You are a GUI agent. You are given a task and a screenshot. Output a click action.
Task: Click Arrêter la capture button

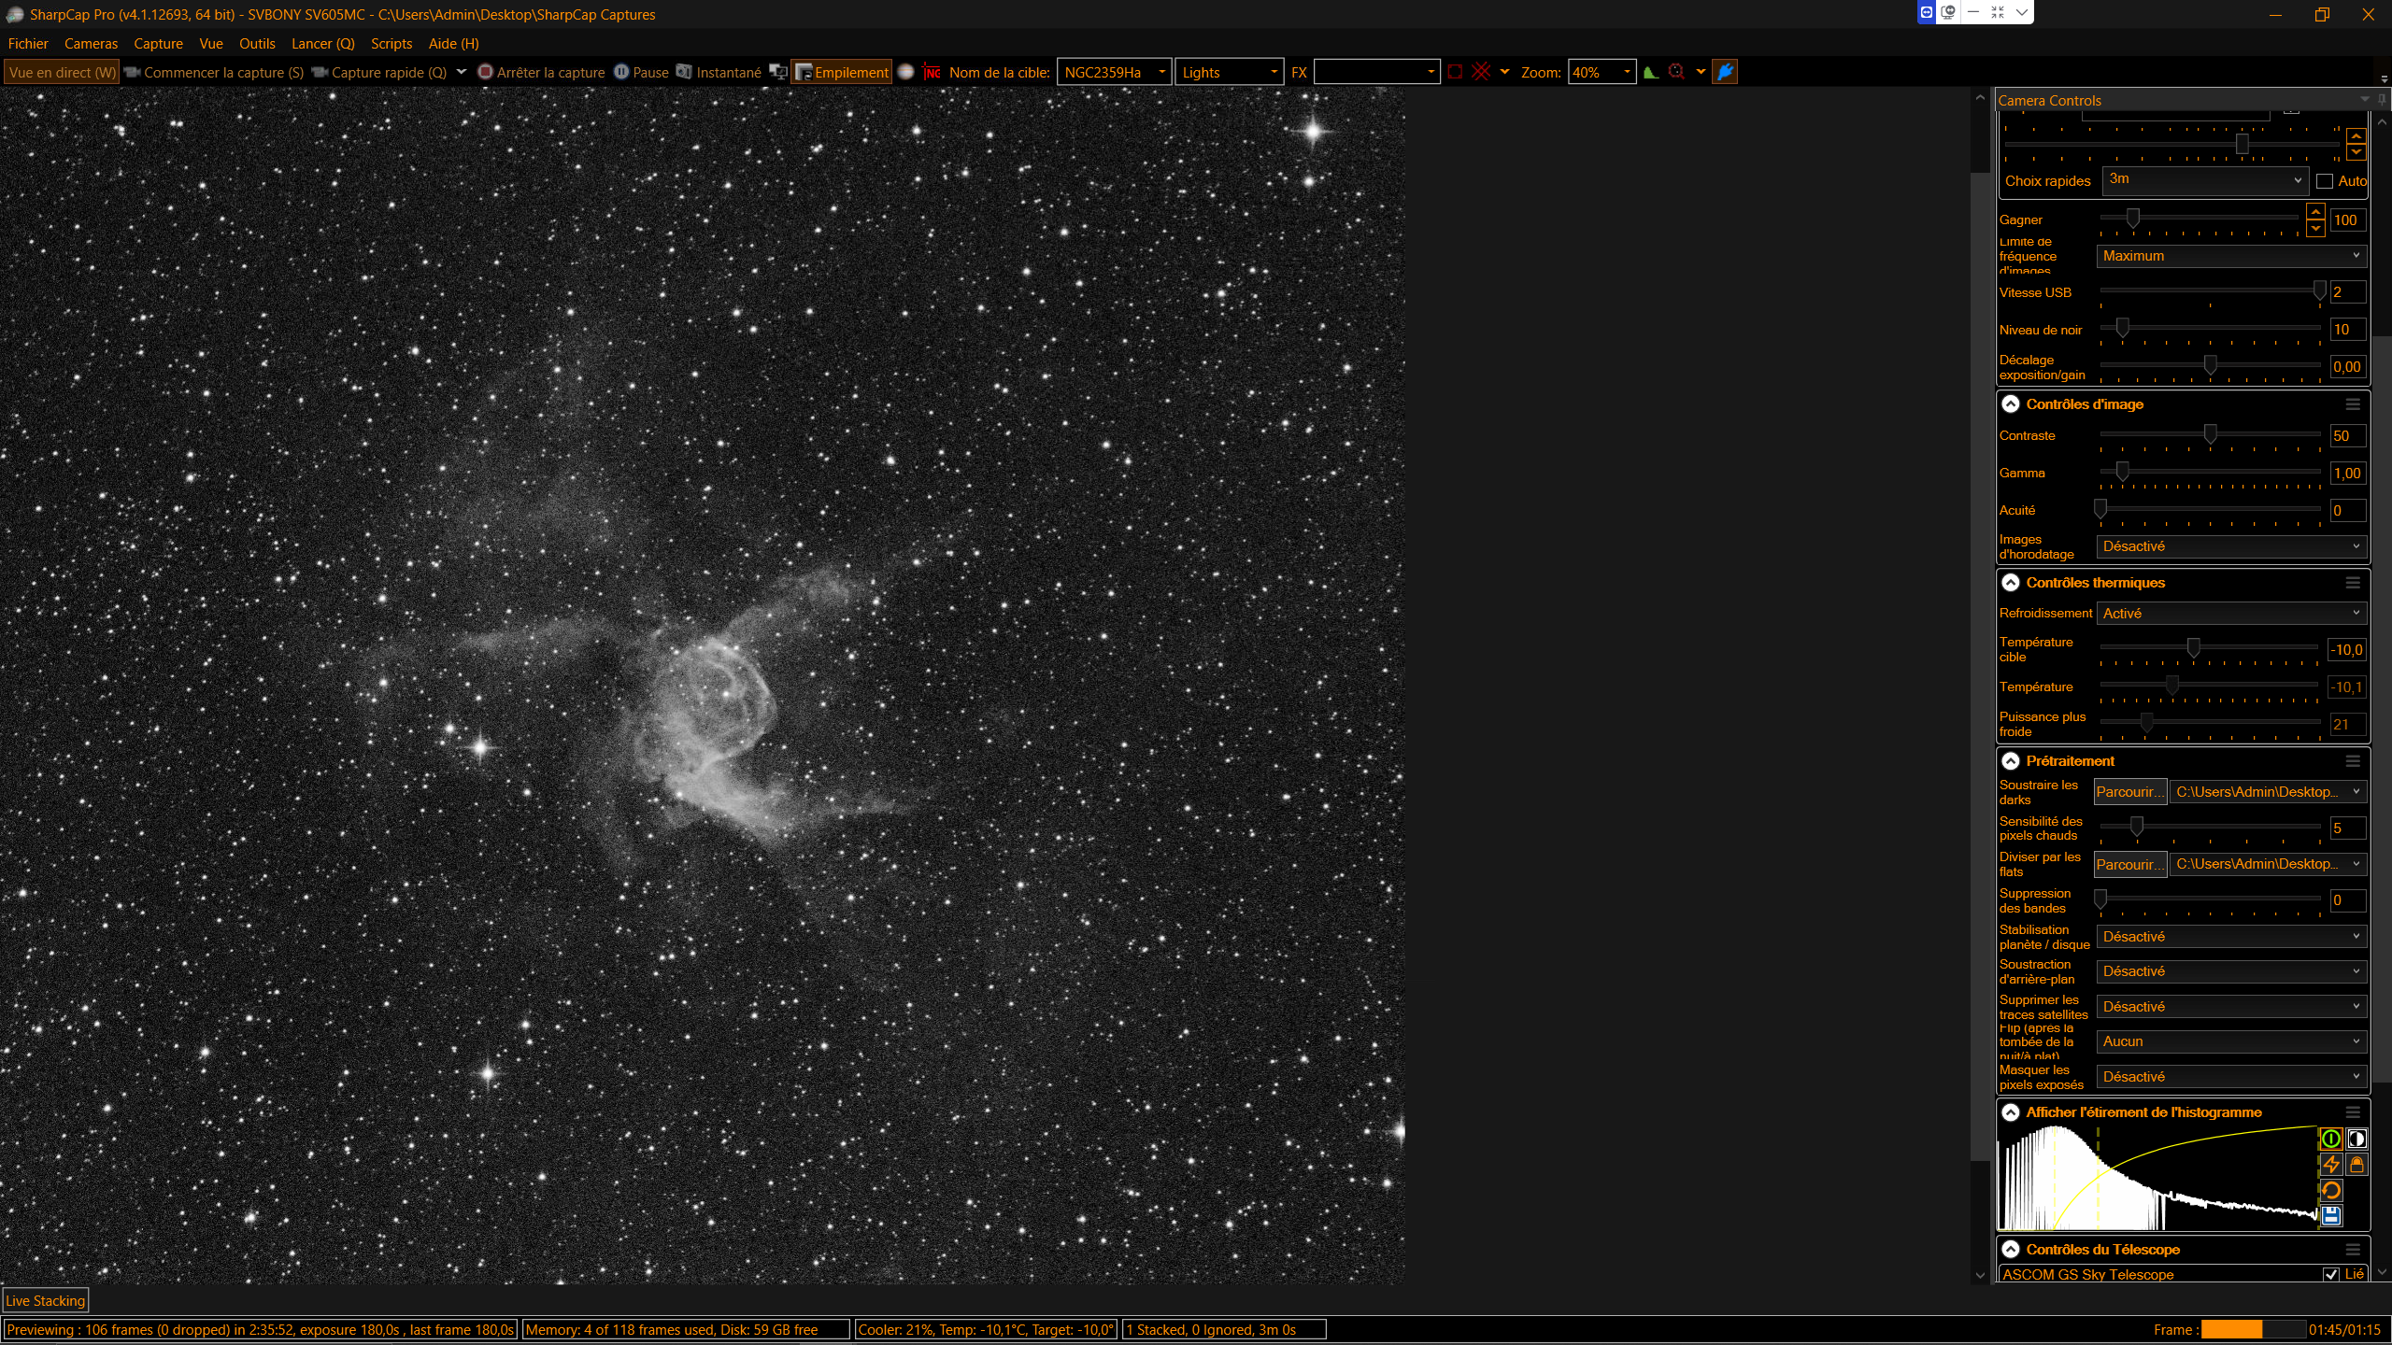[x=541, y=72]
